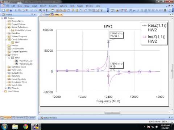This screenshot has width=174, height=130.
Task: Click the Text T tool in toolbar
Action: (170, 10)
